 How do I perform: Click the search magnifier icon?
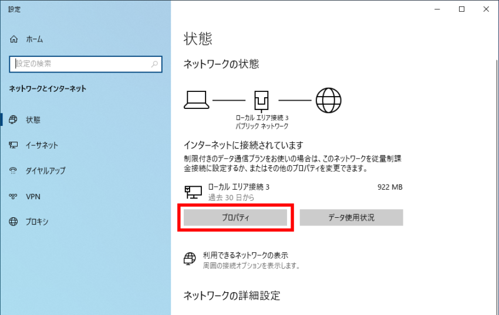pyautogui.click(x=154, y=64)
